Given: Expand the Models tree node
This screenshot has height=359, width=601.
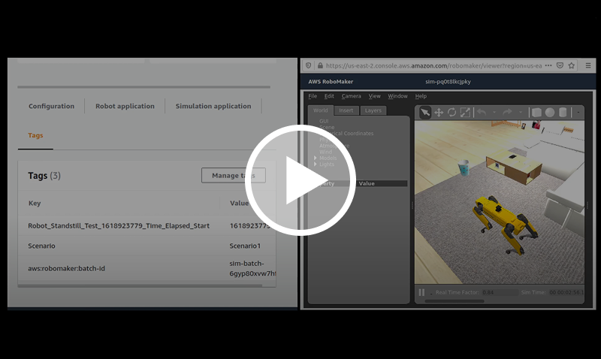Looking at the screenshot, I should click(x=316, y=158).
